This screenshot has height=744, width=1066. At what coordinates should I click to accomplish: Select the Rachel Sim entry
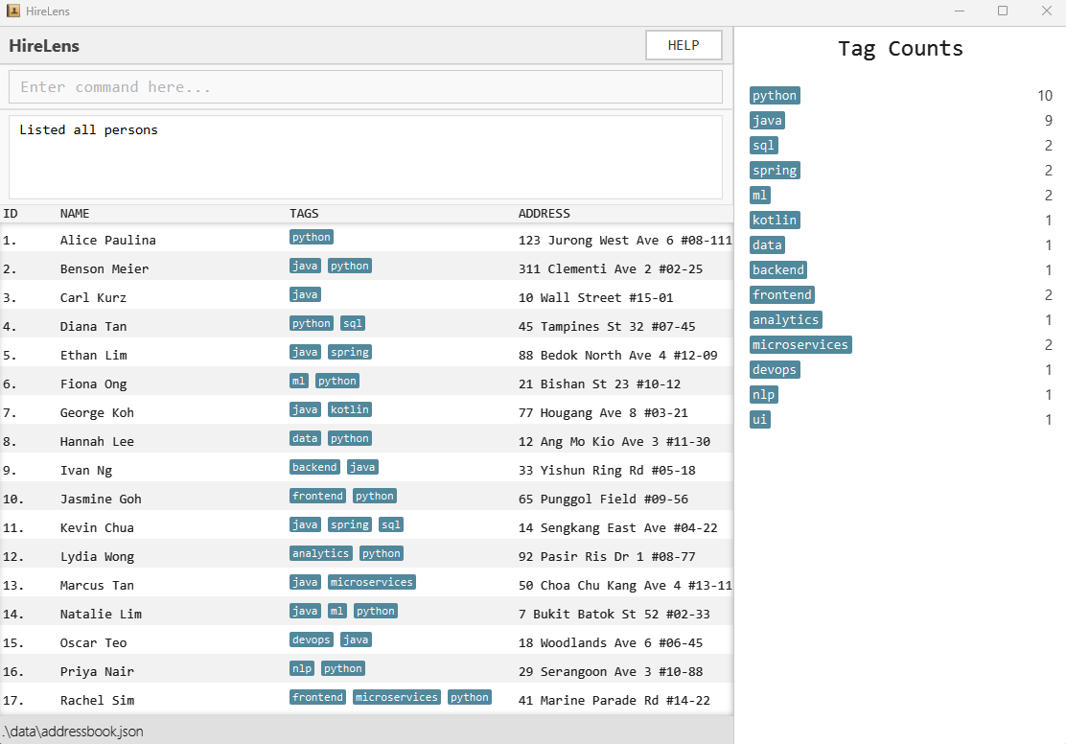[97, 700]
